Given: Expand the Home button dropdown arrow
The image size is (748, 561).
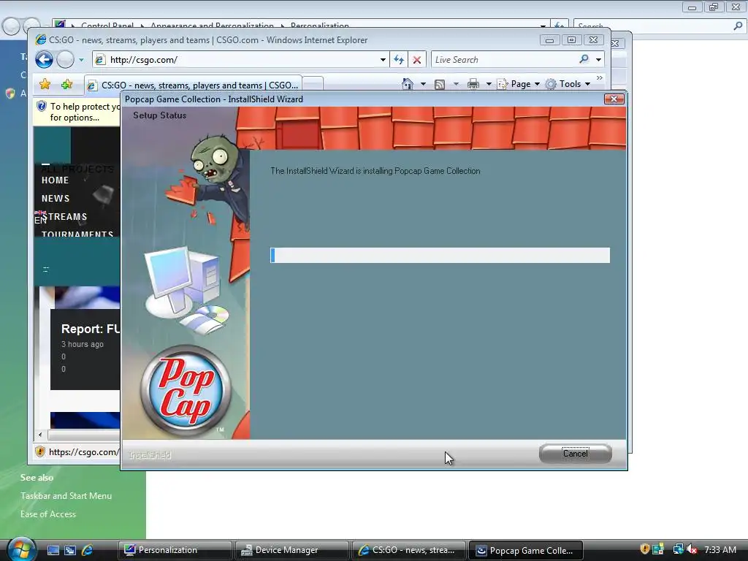Looking at the screenshot, I should [423, 85].
